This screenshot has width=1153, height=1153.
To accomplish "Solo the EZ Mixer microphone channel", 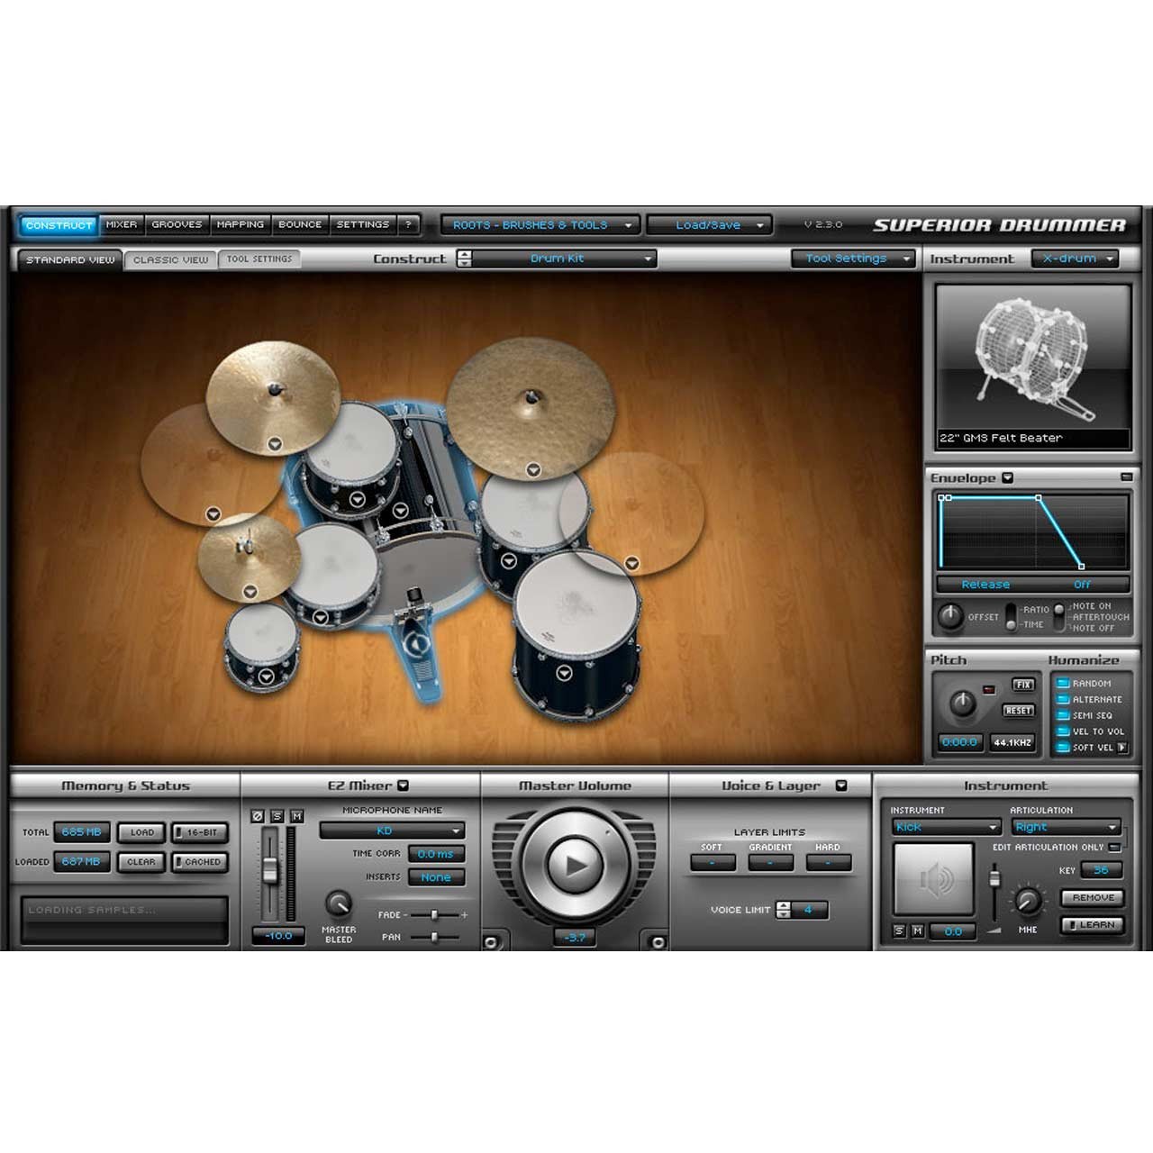I will (x=277, y=816).
